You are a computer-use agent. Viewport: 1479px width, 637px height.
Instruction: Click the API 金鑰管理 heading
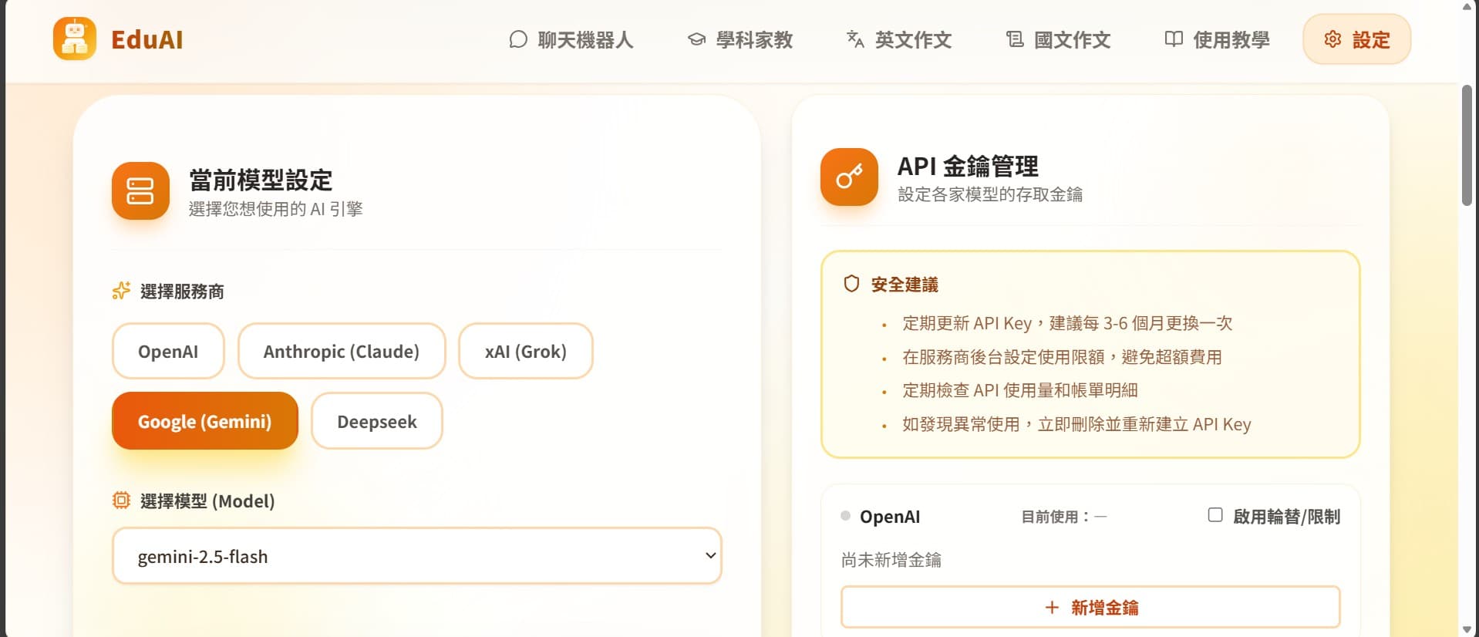pos(968,166)
